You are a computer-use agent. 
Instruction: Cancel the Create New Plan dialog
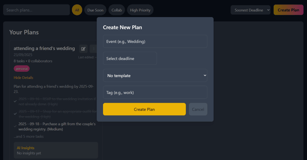tap(198, 109)
